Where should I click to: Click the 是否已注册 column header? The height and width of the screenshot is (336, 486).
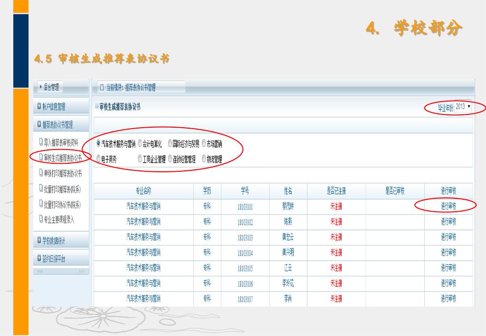(336, 191)
